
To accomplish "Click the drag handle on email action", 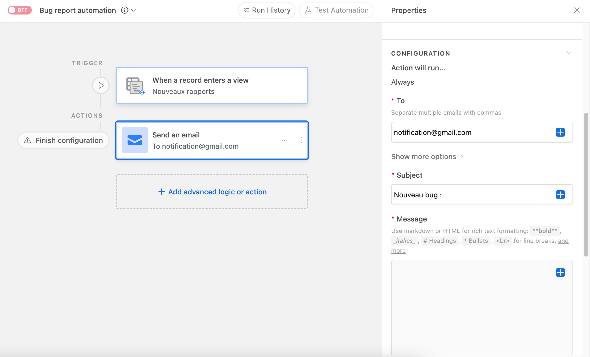I will coord(300,140).
